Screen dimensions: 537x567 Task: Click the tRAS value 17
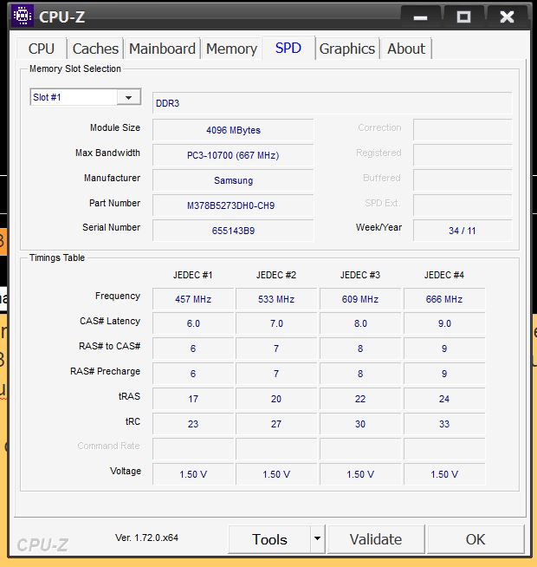click(x=193, y=399)
